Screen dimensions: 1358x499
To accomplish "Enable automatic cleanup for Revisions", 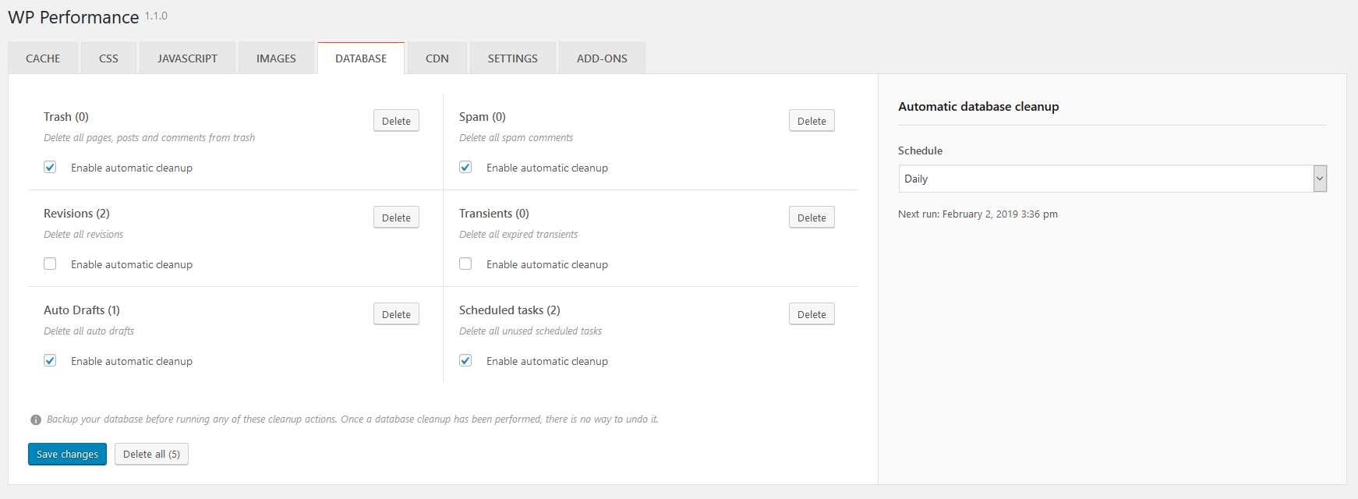I will click(50, 264).
